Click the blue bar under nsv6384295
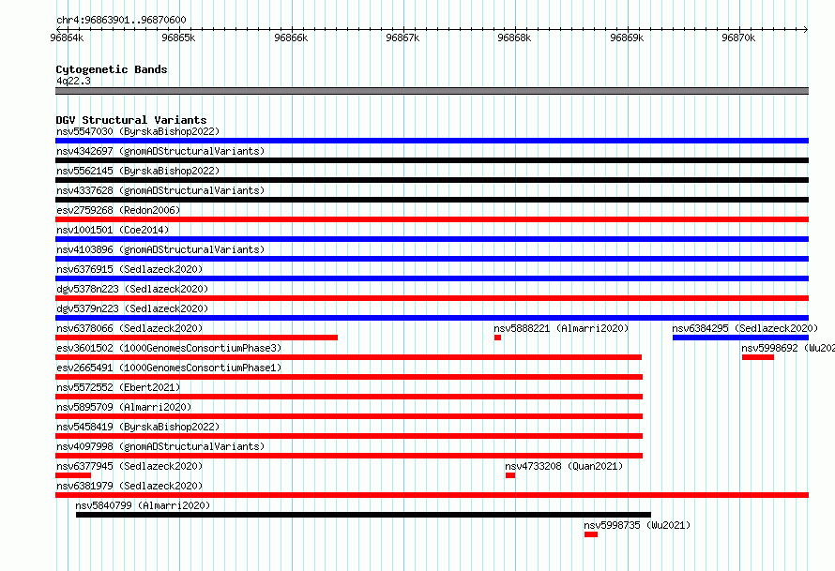The image size is (835, 571). (741, 338)
